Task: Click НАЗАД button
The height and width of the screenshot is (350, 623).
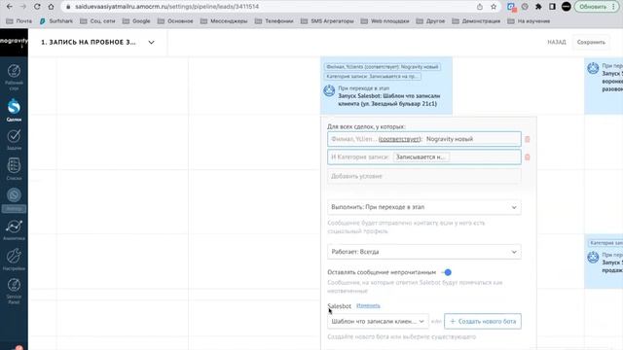Action: coord(556,42)
